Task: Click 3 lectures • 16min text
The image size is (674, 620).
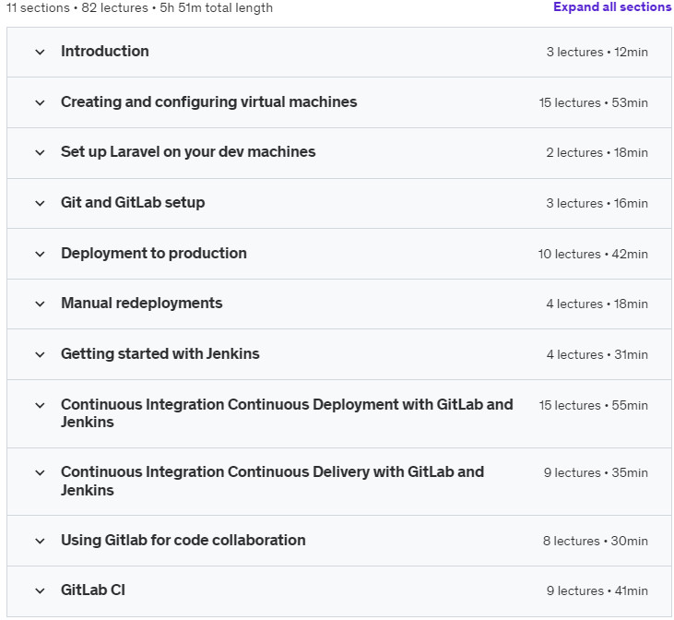Action: tap(597, 204)
